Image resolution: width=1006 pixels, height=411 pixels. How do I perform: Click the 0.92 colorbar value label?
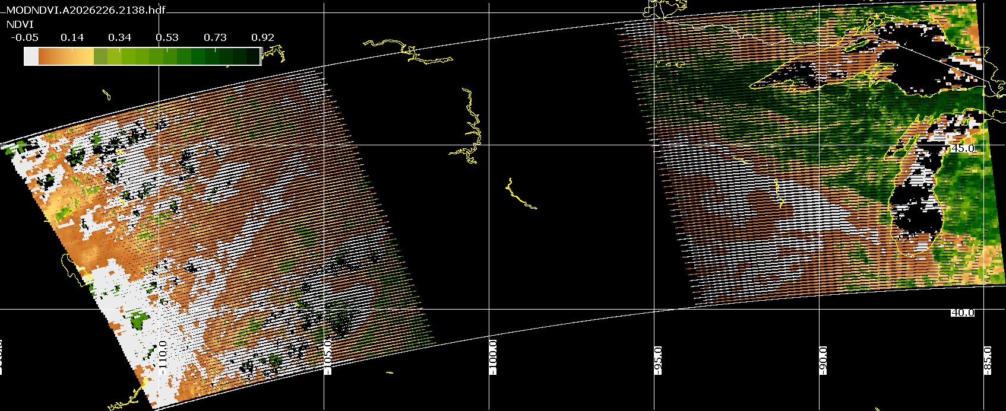[262, 37]
